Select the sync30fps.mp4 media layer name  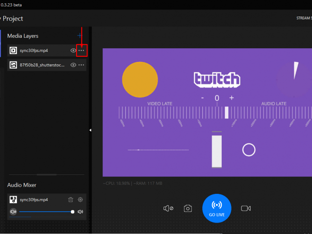point(34,51)
